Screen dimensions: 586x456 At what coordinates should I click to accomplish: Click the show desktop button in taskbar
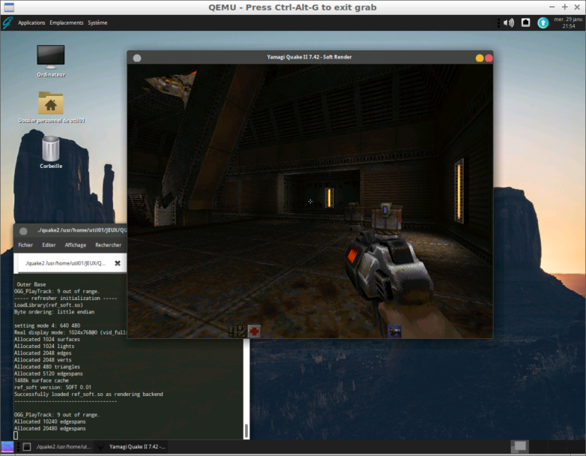pyautogui.click(x=7, y=447)
